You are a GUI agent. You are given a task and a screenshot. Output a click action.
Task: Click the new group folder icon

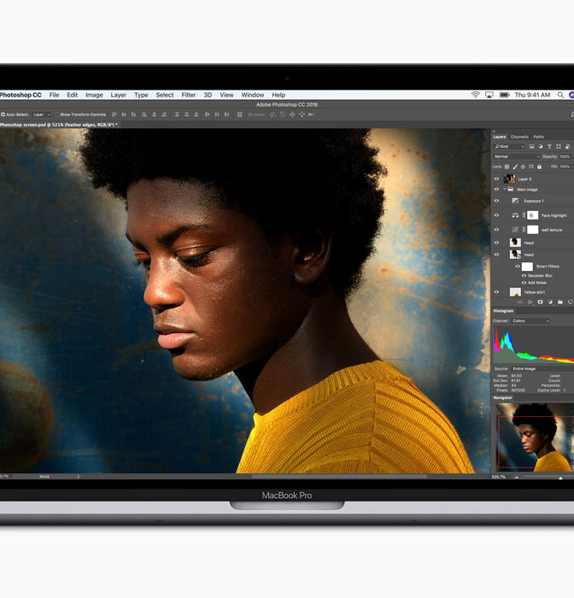click(559, 302)
